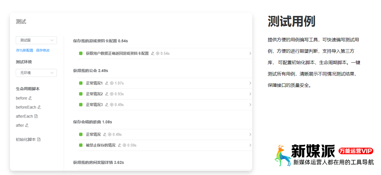
Task: Expand the 获取用户数据正确返回游戏资料卡配置 row chevron
Action: [x=250, y=53]
